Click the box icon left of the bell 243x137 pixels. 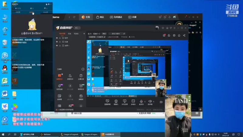point(174,35)
